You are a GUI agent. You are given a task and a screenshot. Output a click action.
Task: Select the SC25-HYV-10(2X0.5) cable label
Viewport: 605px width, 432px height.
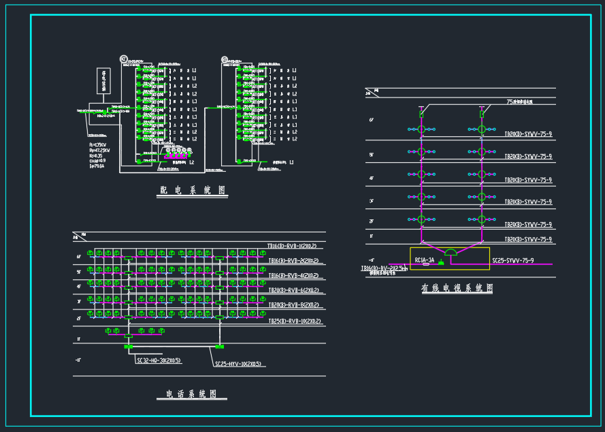coord(240,365)
